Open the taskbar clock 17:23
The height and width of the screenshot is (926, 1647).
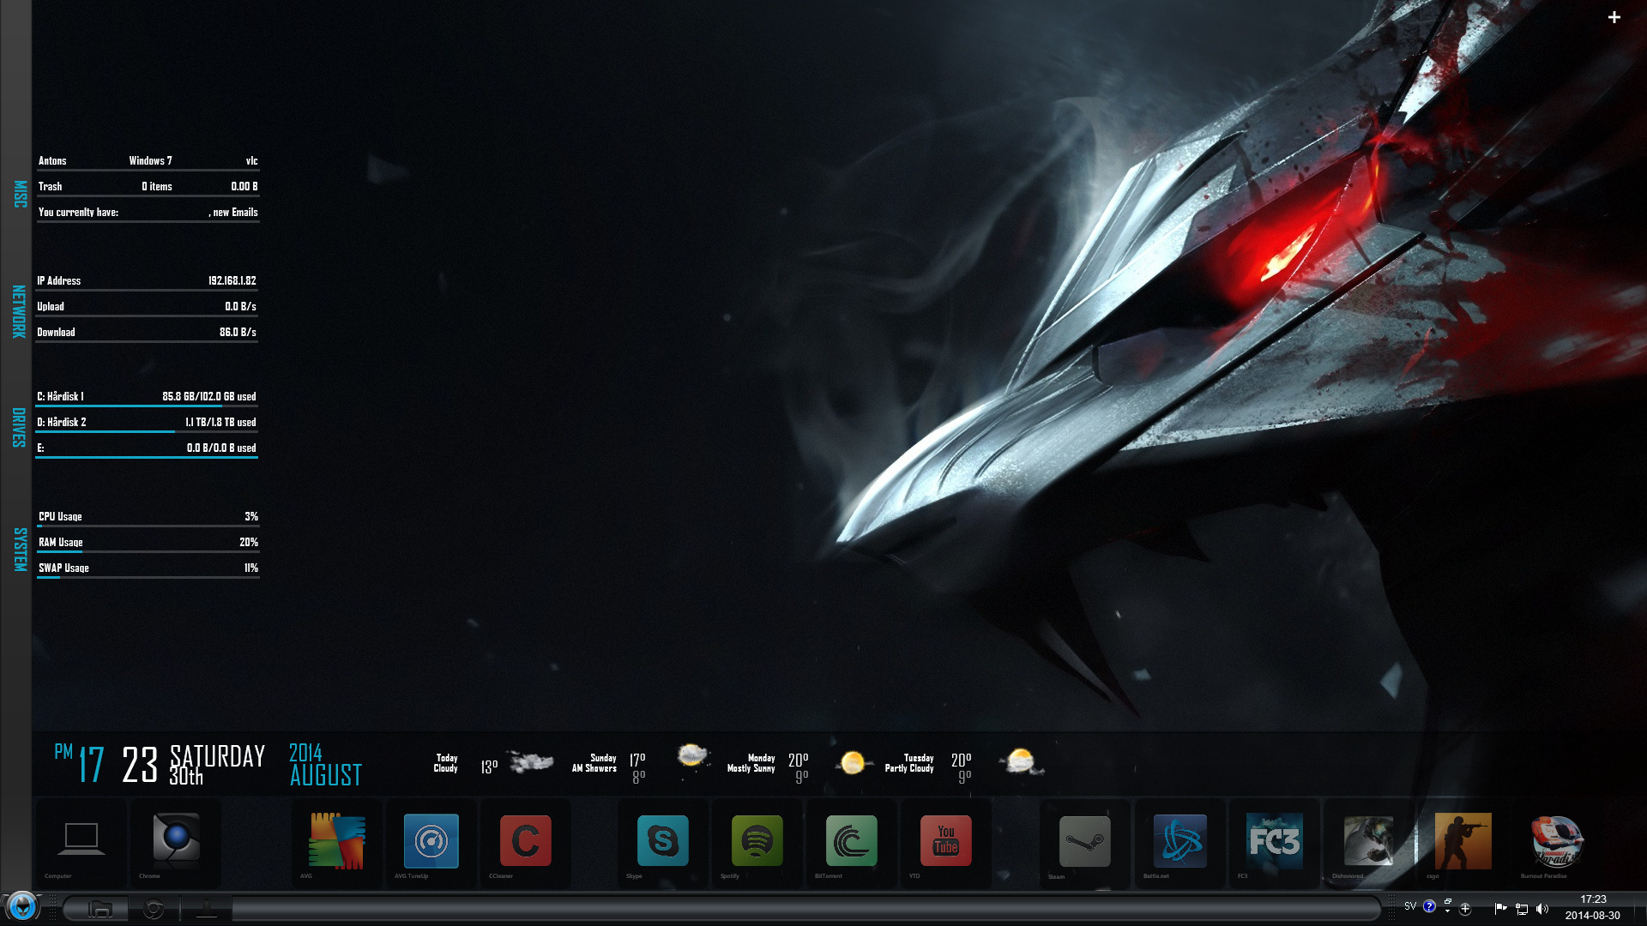1592,907
